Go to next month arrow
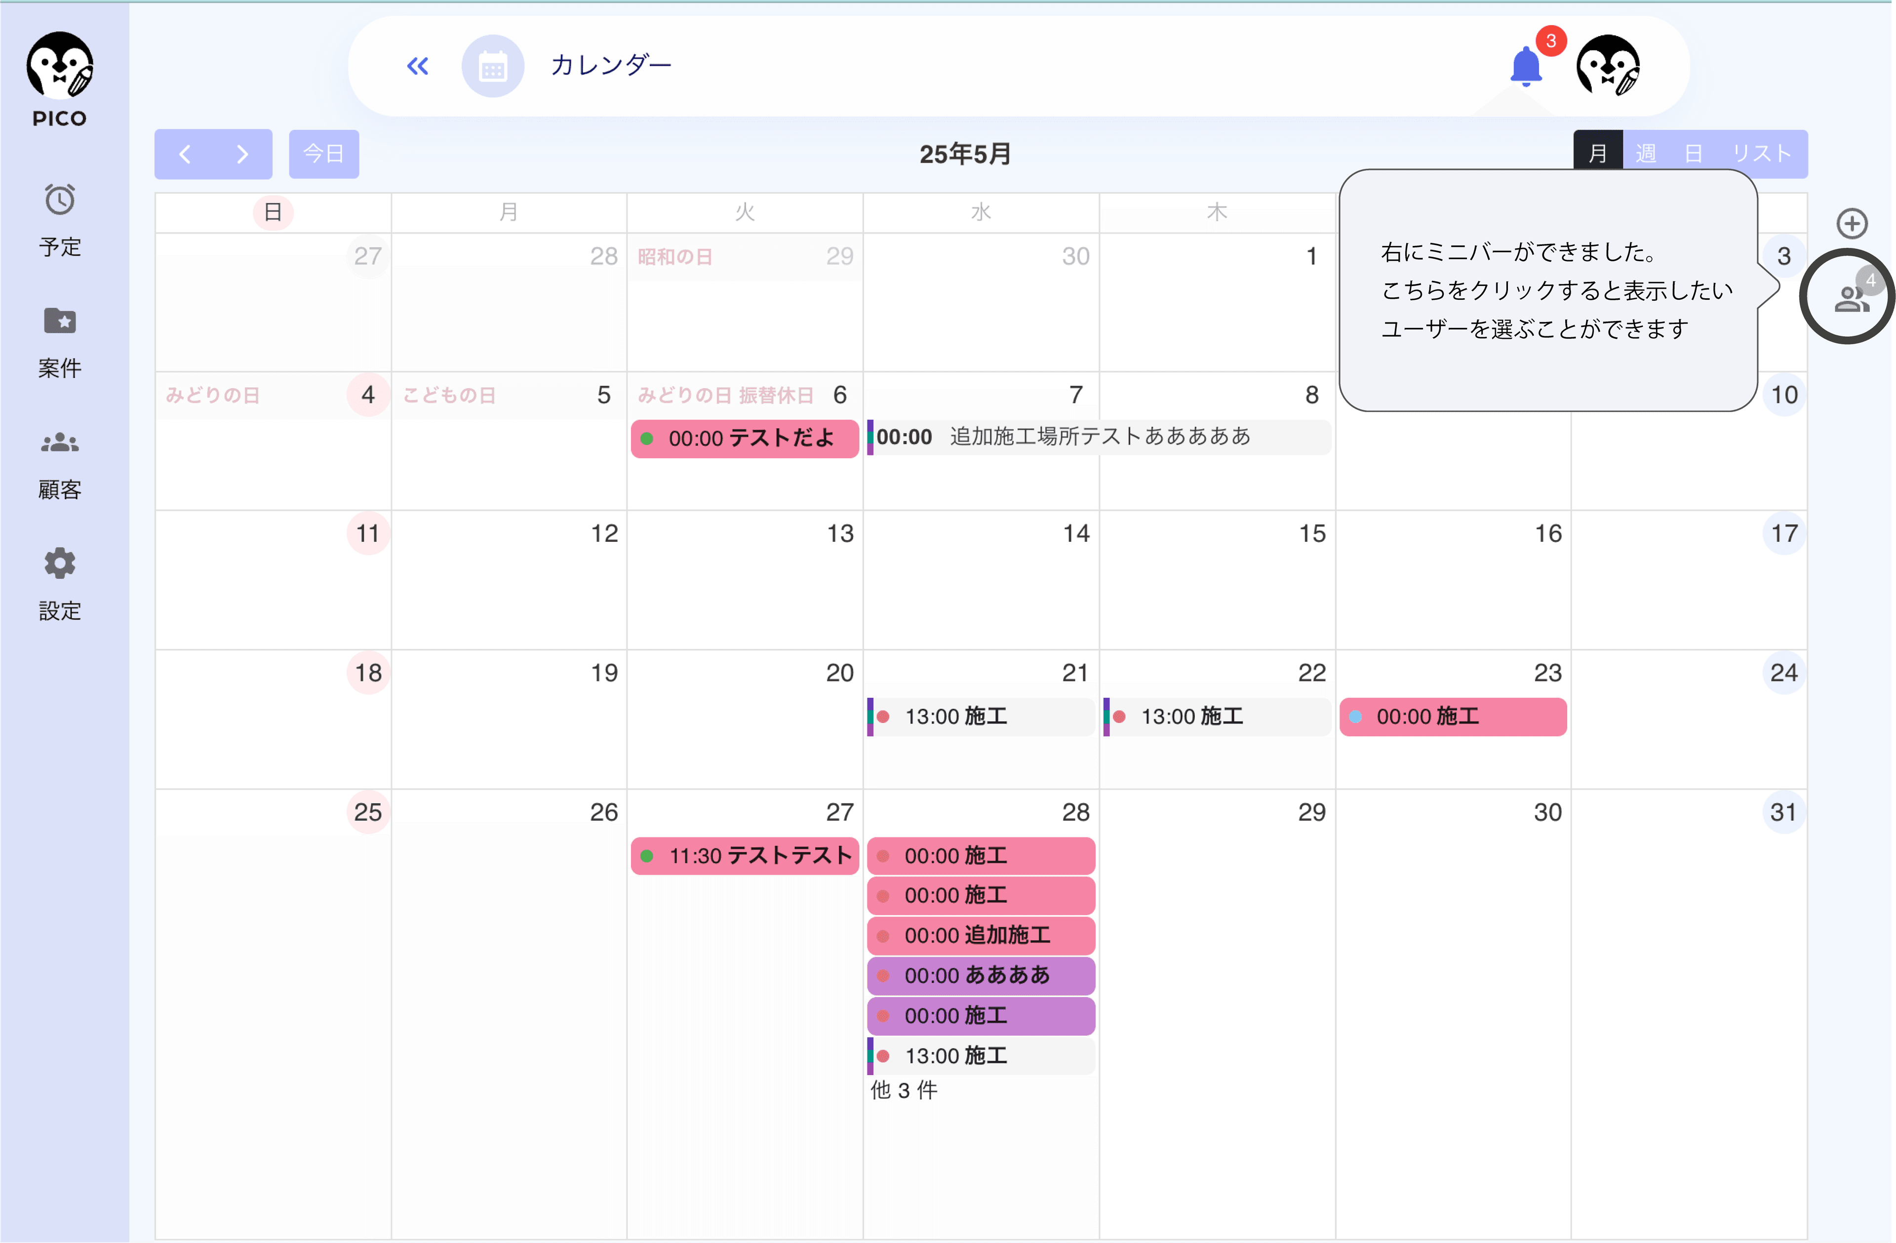Image resolution: width=1896 pixels, height=1243 pixels. (243, 154)
